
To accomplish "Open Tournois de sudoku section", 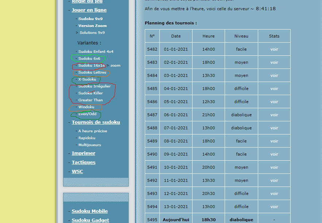I will coord(96,122).
